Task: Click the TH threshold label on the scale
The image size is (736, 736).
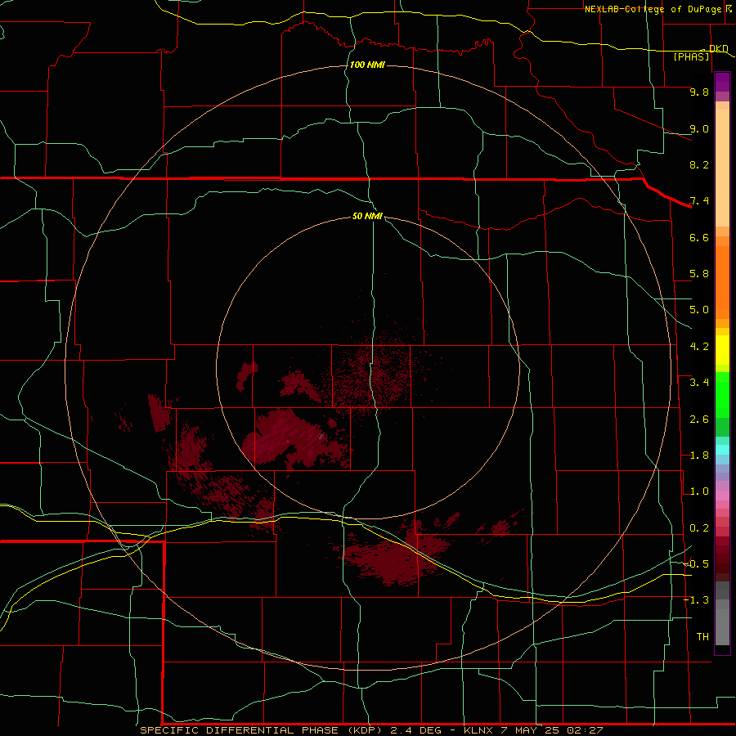Action: 702,637
